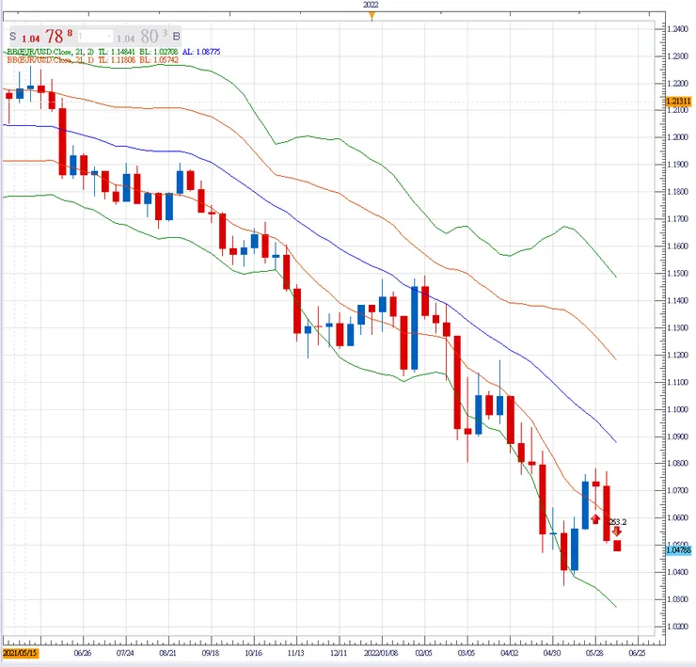The height and width of the screenshot is (667, 696).
Task: Click the 04/30 date on time axis
Action: (x=552, y=653)
